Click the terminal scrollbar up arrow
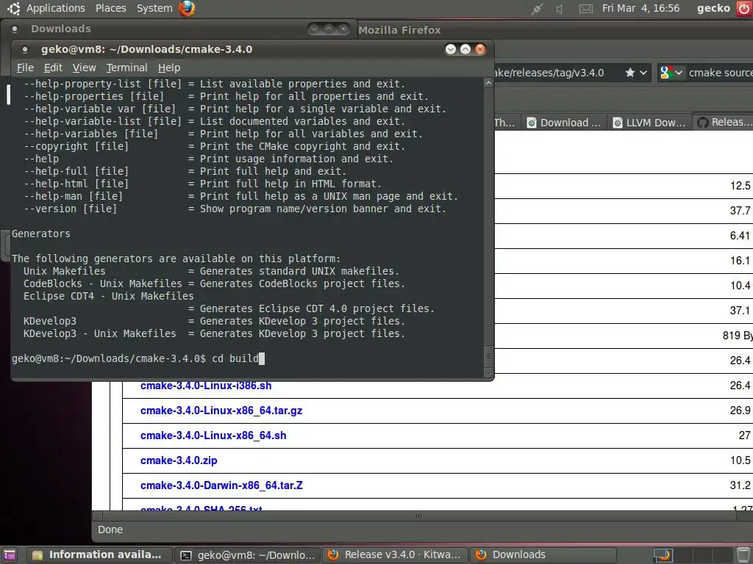The width and height of the screenshot is (753, 564). 488,84
